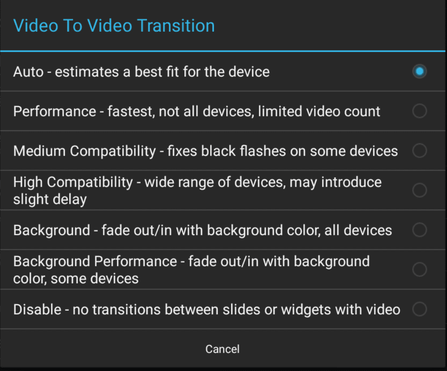
Task: Select the Background radio button
Action: click(x=420, y=230)
